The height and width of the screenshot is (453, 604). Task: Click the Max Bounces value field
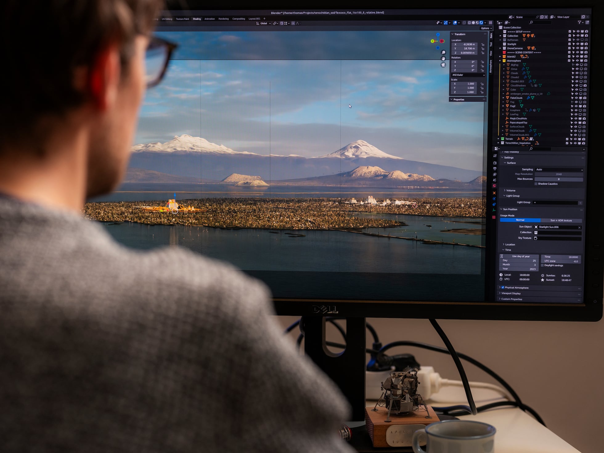coord(558,179)
